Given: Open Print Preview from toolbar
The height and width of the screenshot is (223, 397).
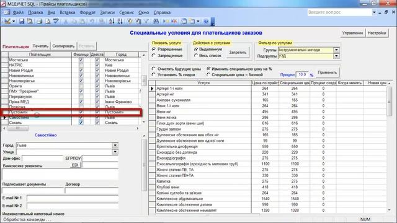Looking at the screenshot, I should (48, 21).
